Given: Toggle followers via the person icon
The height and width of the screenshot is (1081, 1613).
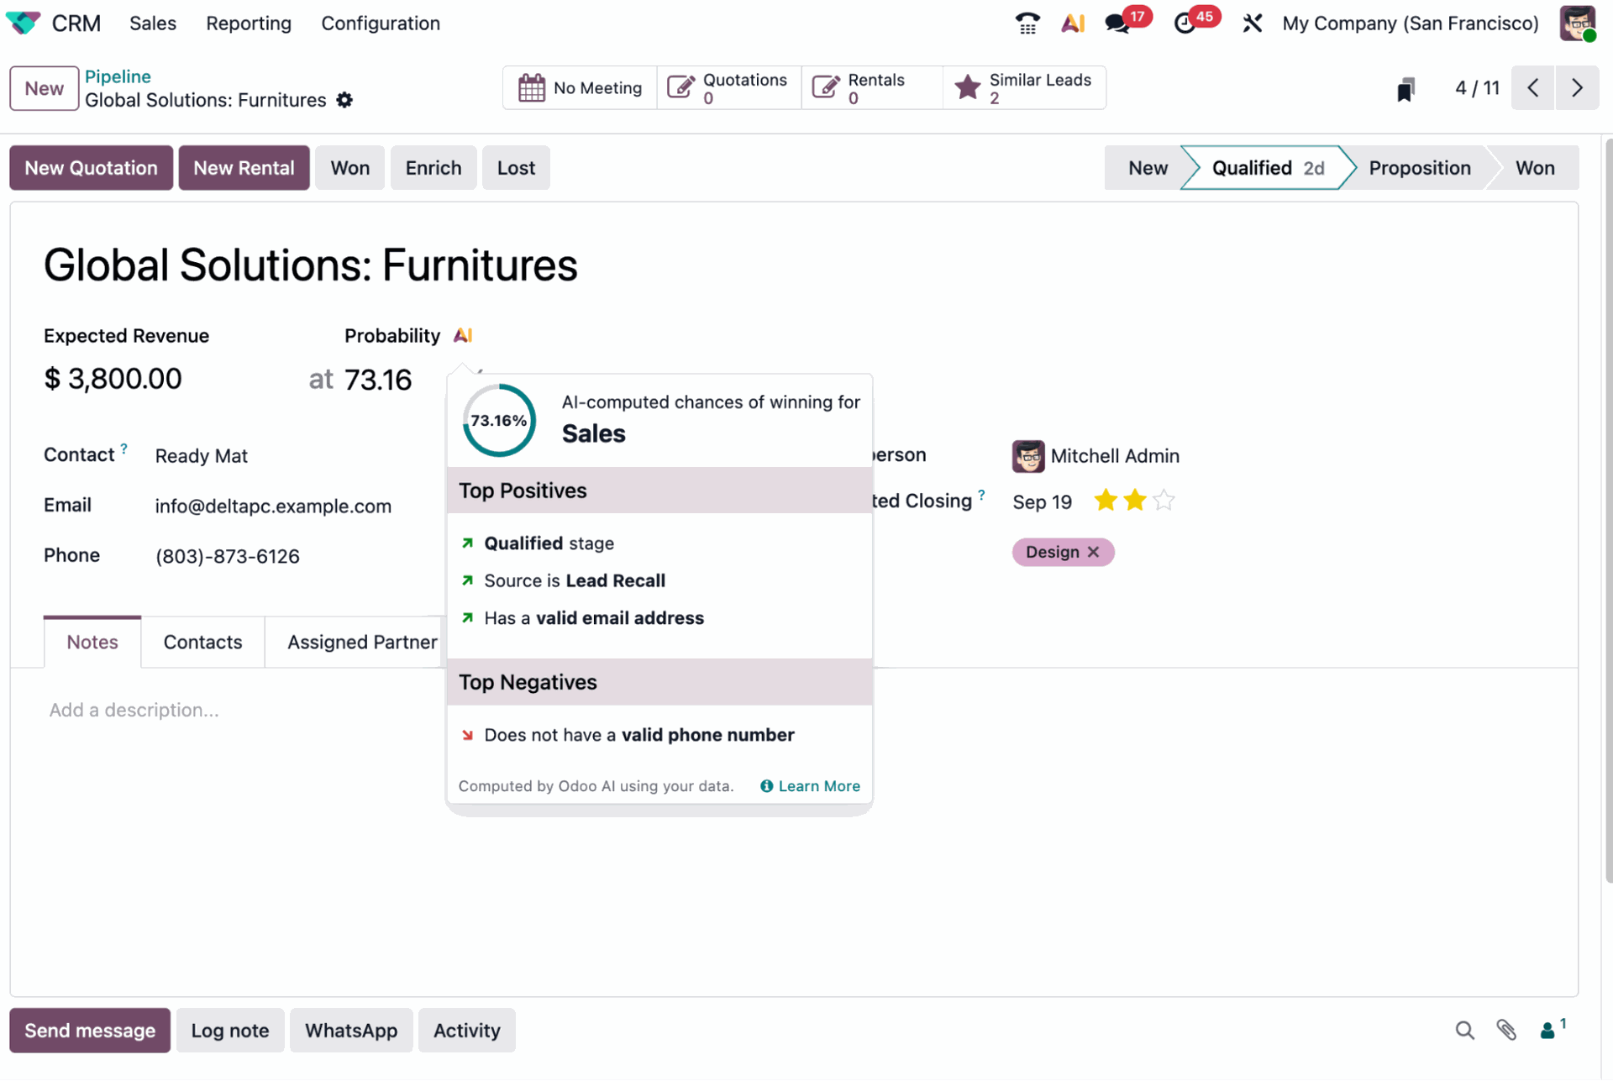Looking at the screenshot, I should 1548,1030.
